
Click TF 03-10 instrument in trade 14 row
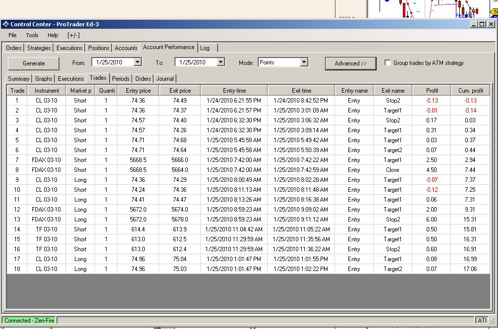[x=47, y=229]
